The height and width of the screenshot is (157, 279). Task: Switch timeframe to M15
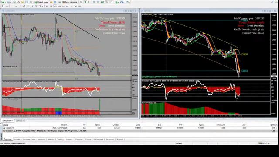tap(55, 6)
